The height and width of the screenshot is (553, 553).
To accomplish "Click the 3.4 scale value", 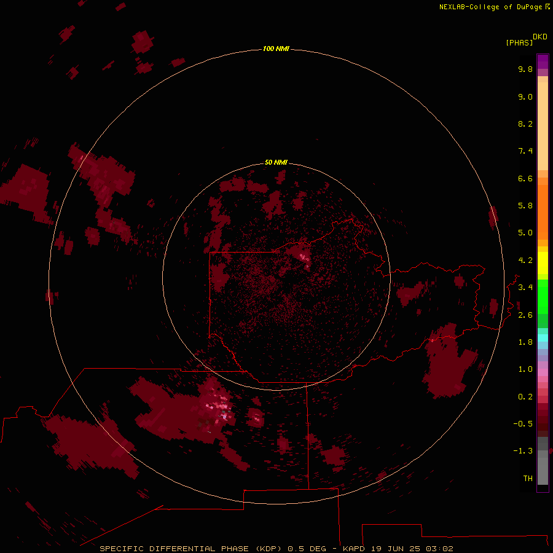I will click(x=525, y=288).
